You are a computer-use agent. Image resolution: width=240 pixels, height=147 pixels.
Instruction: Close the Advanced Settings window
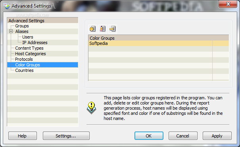tap(228, 4)
